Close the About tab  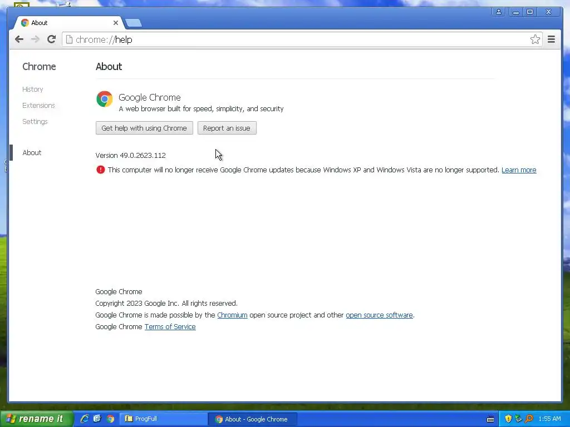click(116, 22)
